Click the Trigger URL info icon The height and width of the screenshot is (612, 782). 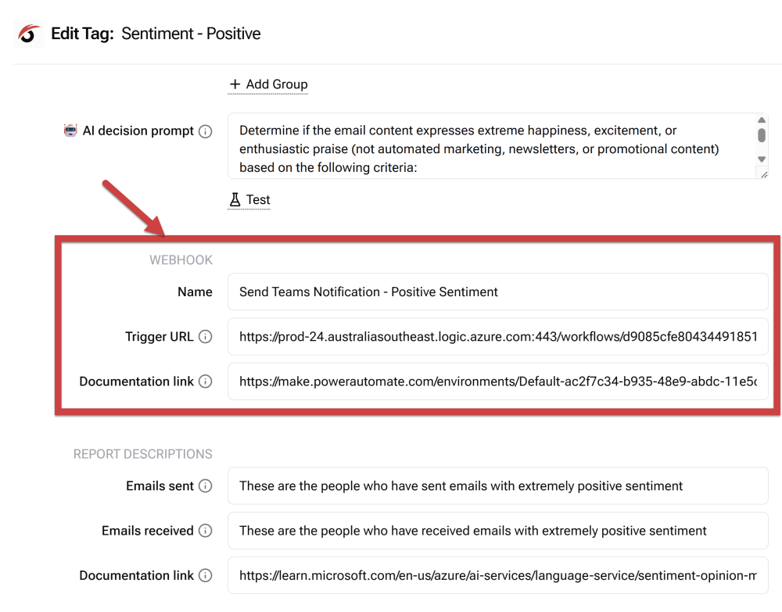206,337
